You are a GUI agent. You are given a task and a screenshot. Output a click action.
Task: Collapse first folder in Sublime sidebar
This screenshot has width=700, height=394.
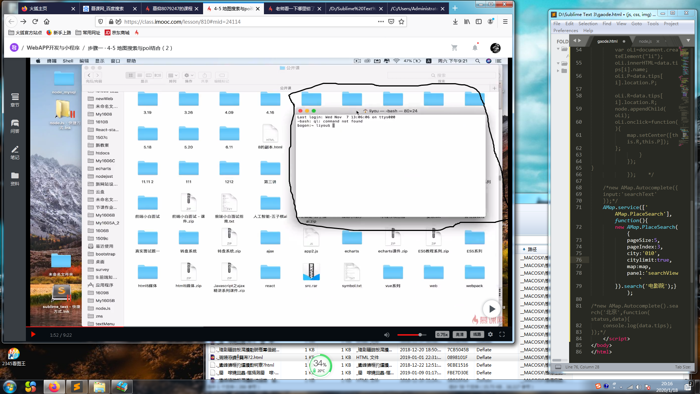(558, 49)
